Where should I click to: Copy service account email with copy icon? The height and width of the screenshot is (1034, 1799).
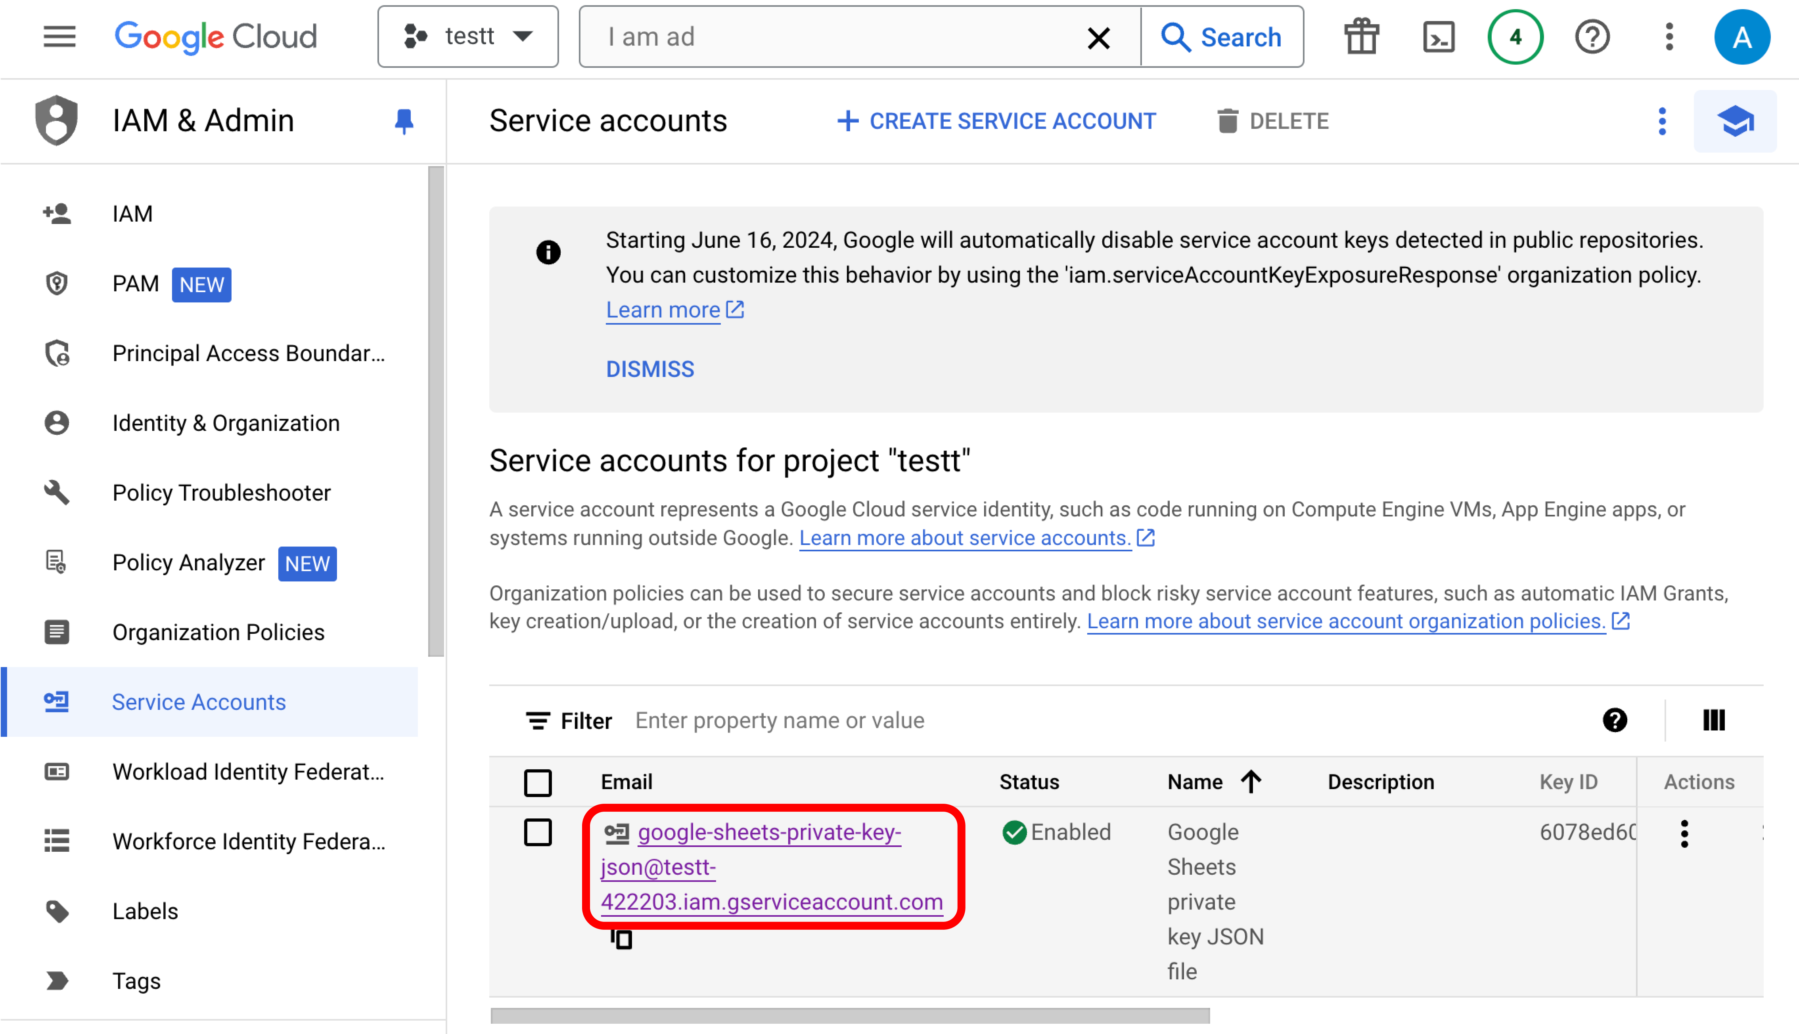click(621, 939)
